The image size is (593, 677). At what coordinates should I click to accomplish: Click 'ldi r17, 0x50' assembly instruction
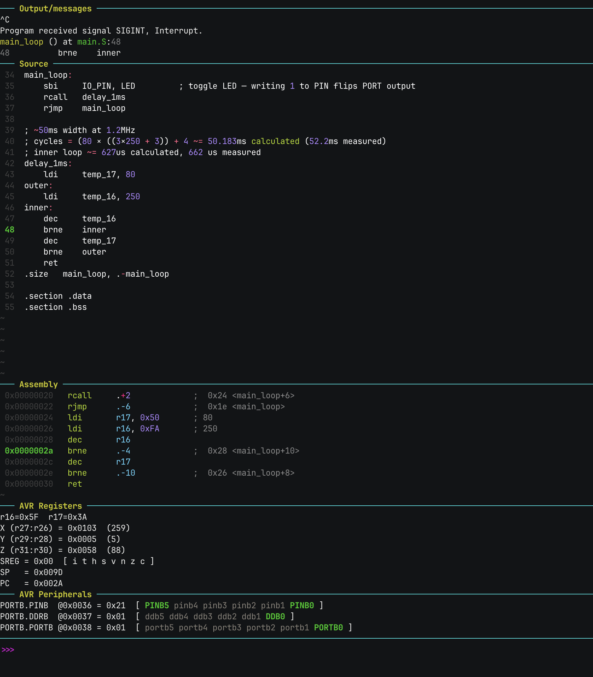click(114, 418)
